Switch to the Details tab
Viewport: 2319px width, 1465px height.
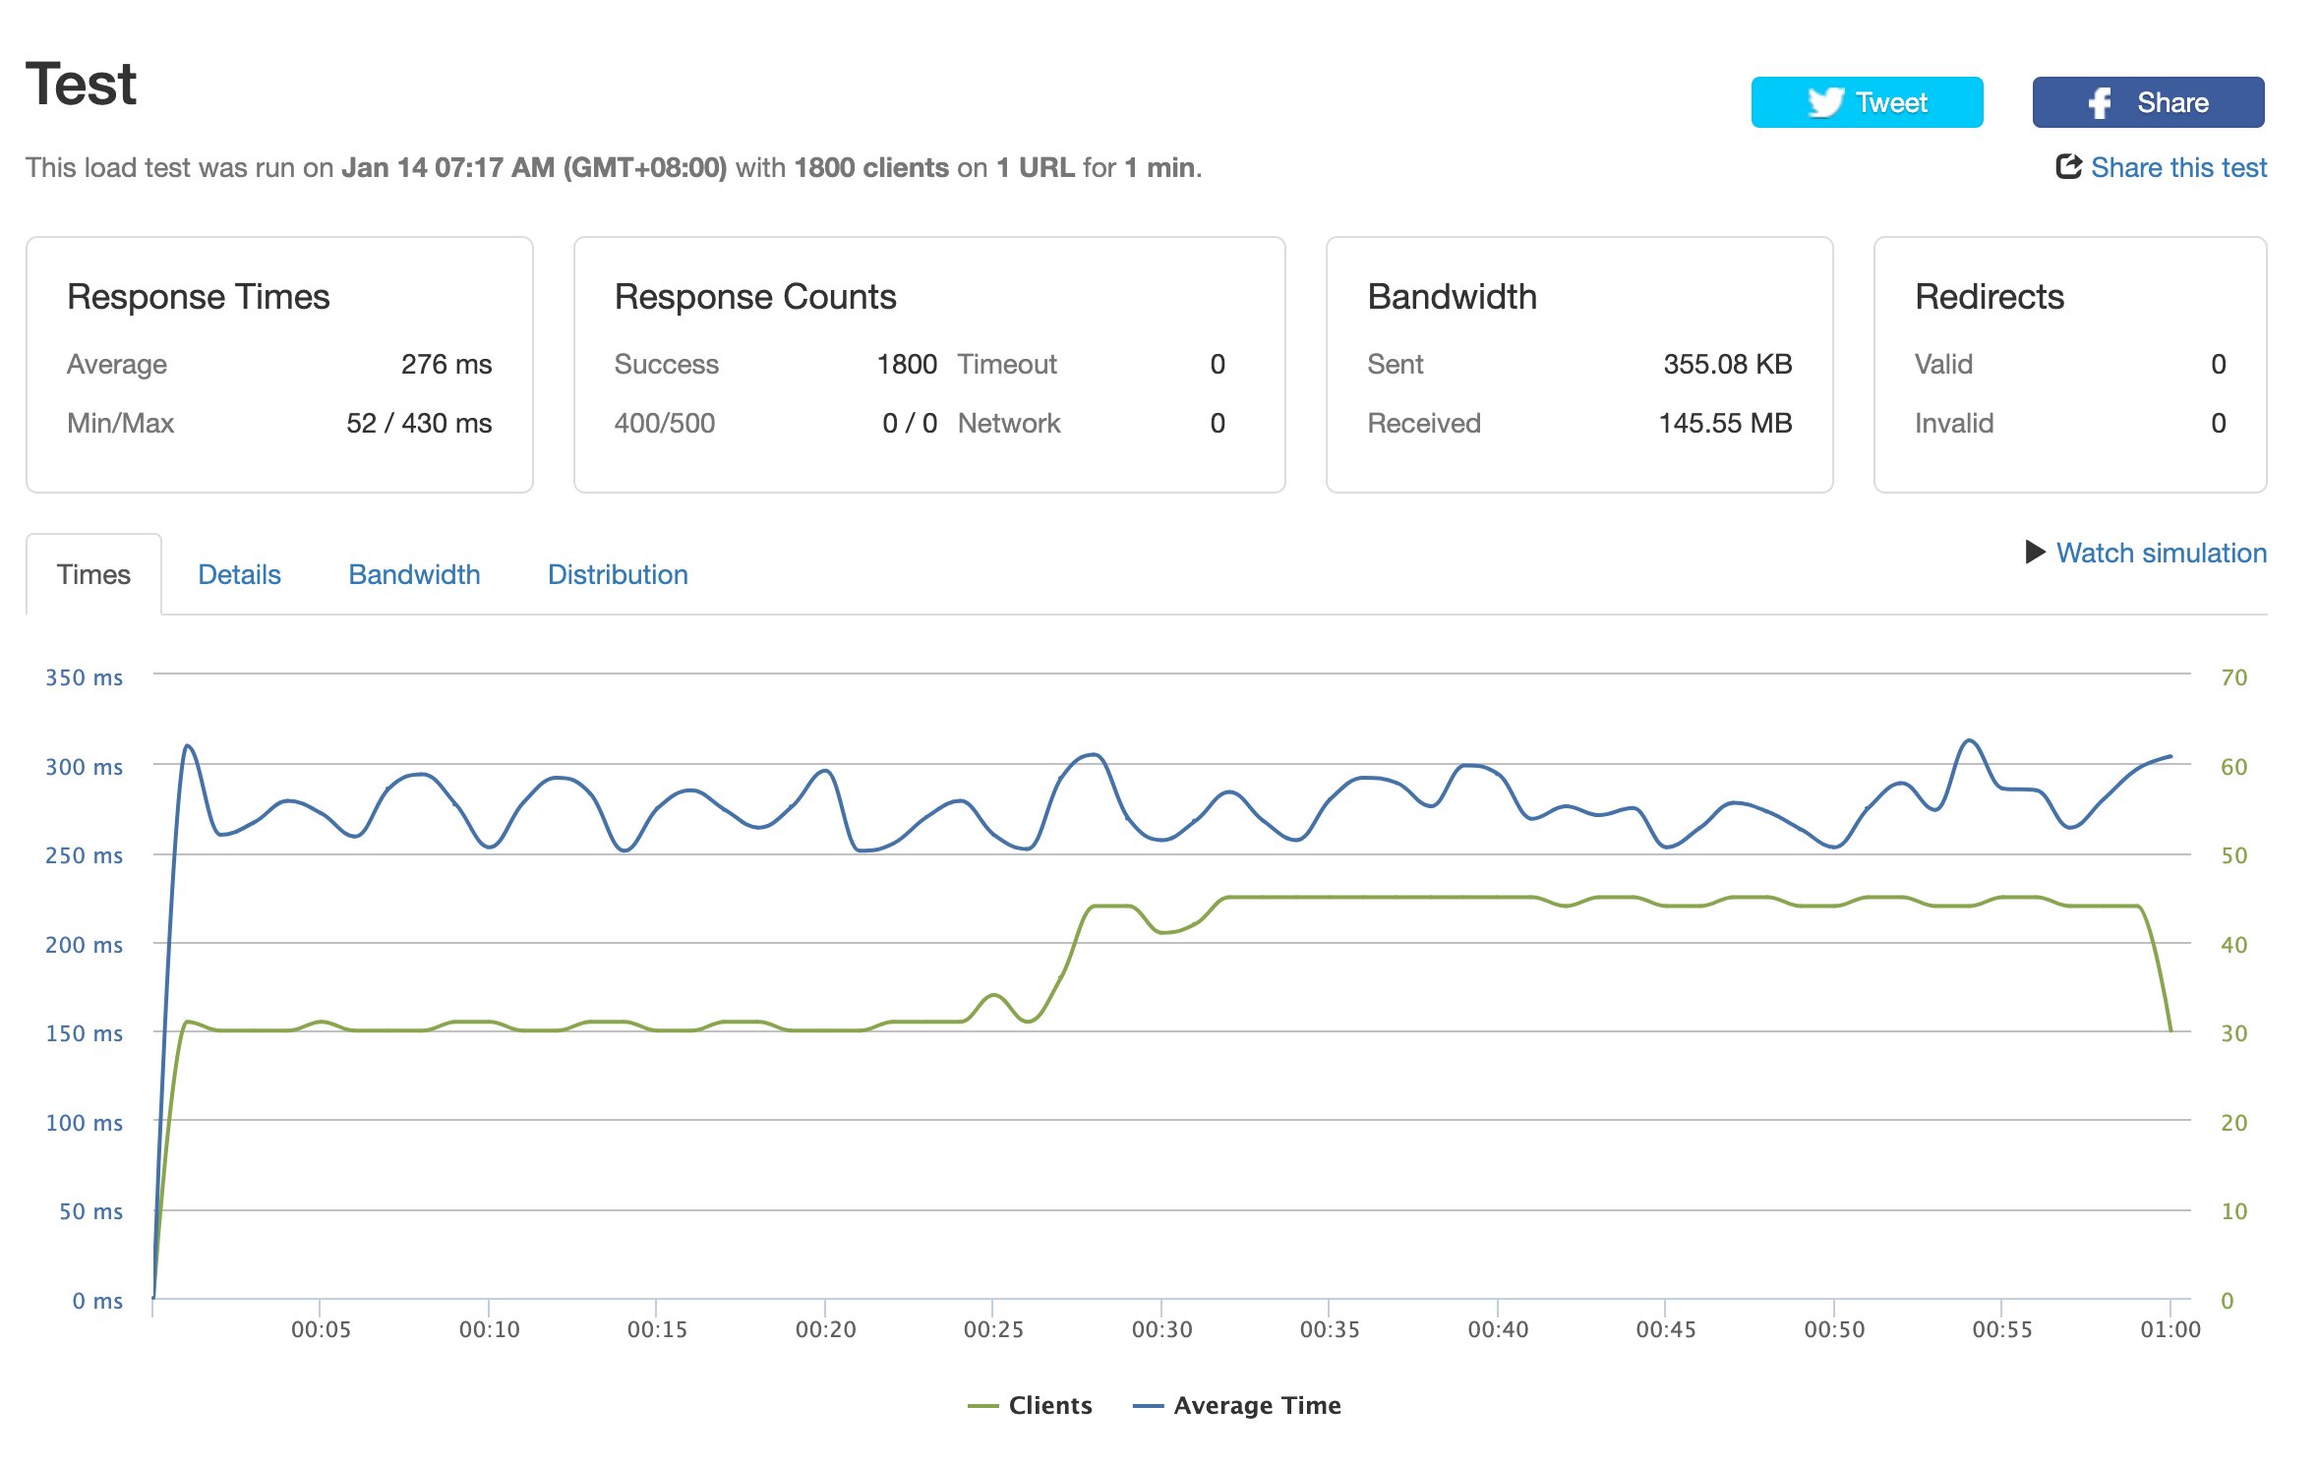(239, 574)
